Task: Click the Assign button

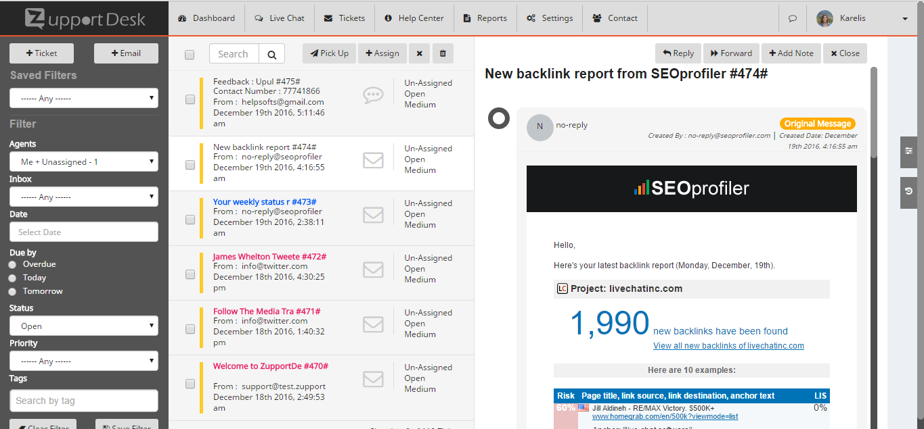Action: coord(382,53)
